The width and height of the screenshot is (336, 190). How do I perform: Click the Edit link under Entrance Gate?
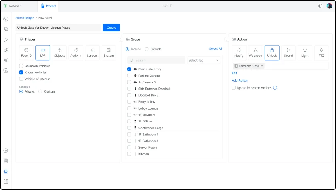[234, 73]
